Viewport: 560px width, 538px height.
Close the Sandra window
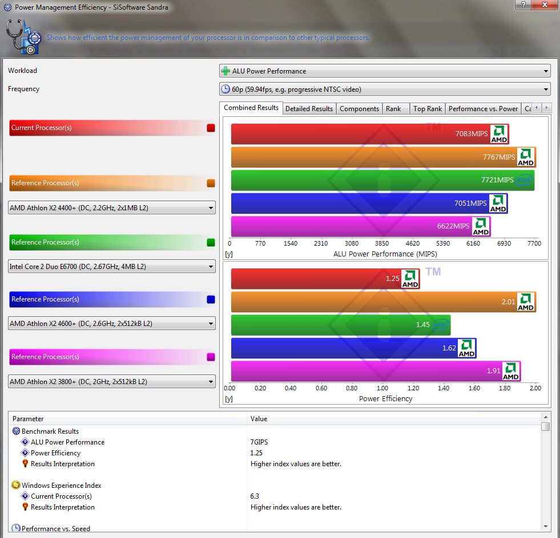pyautogui.click(x=545, y=5)
